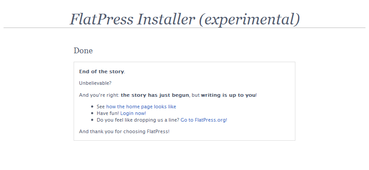Click the bold "the story has just begun" phrase
Image resolution: width=369 pixels, height=170 pixels.
155,95
